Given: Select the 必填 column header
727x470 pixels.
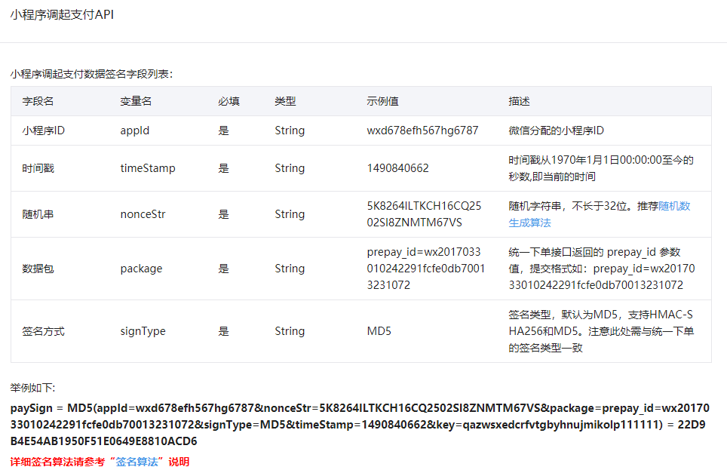Looking at the screenshot, I should (x=229, y=101).
